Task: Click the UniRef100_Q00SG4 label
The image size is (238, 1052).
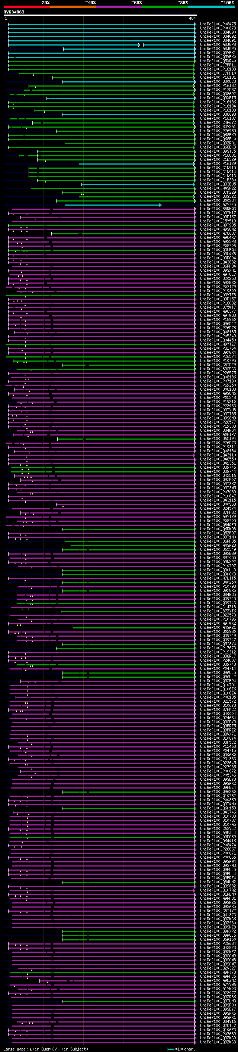Action: (x=218, y=200)
